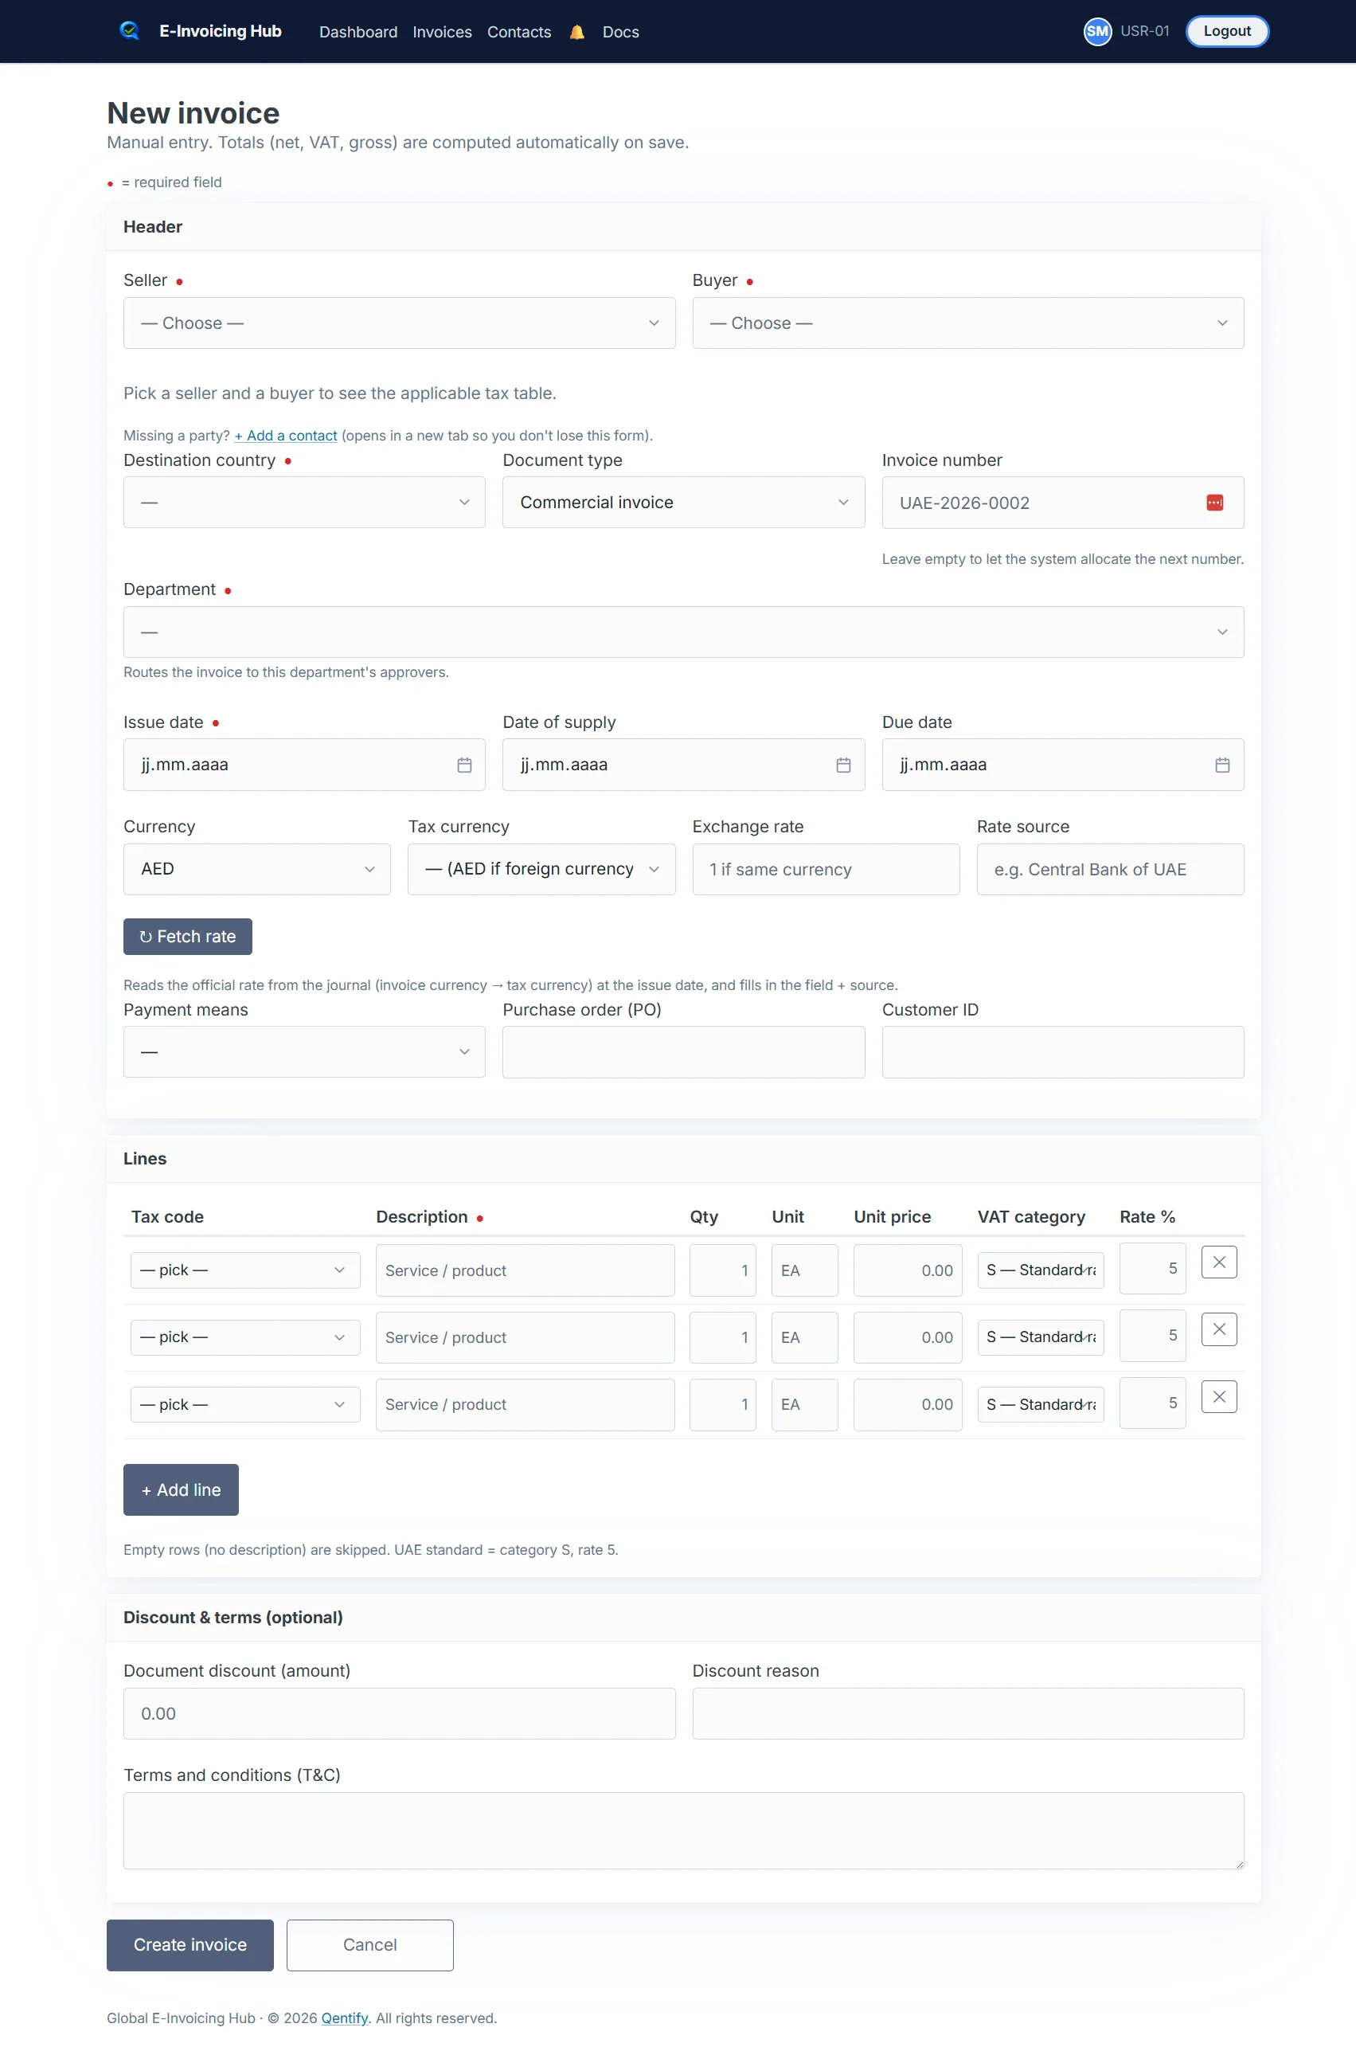
Task: Click the Cancel button
Action: [370, 1945]
